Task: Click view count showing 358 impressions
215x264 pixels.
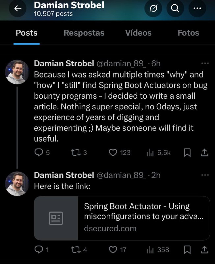Action: [x=150, y=250]
